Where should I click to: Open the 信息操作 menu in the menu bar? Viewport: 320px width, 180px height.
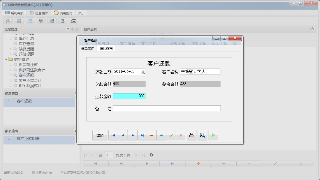click(x=39, y=13)
